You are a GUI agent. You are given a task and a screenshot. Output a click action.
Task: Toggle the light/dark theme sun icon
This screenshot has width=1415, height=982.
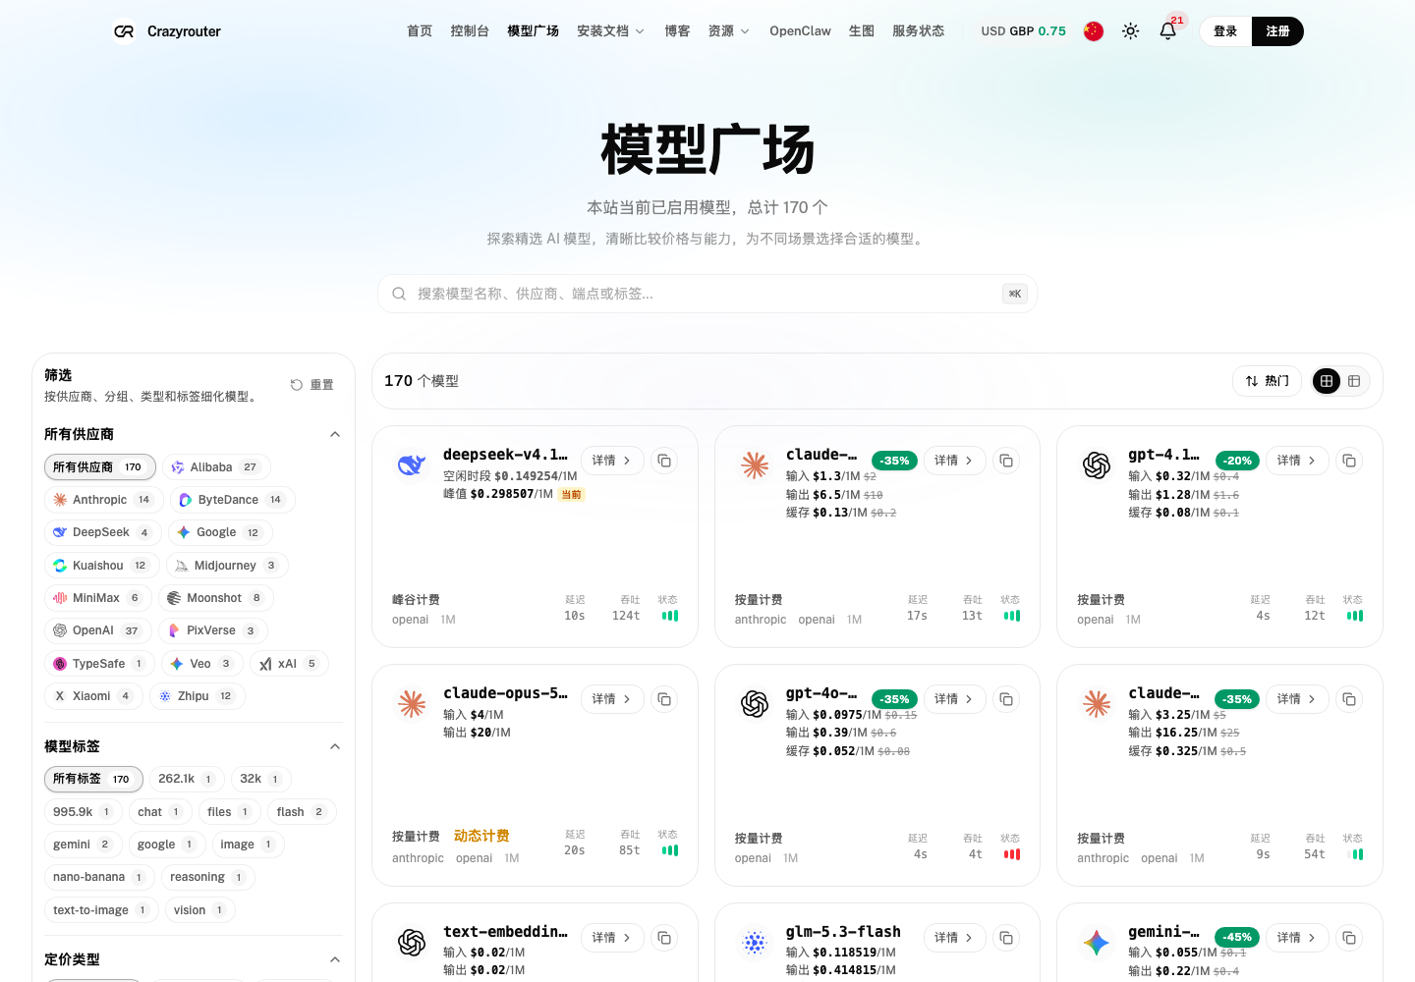[1131, 31]
